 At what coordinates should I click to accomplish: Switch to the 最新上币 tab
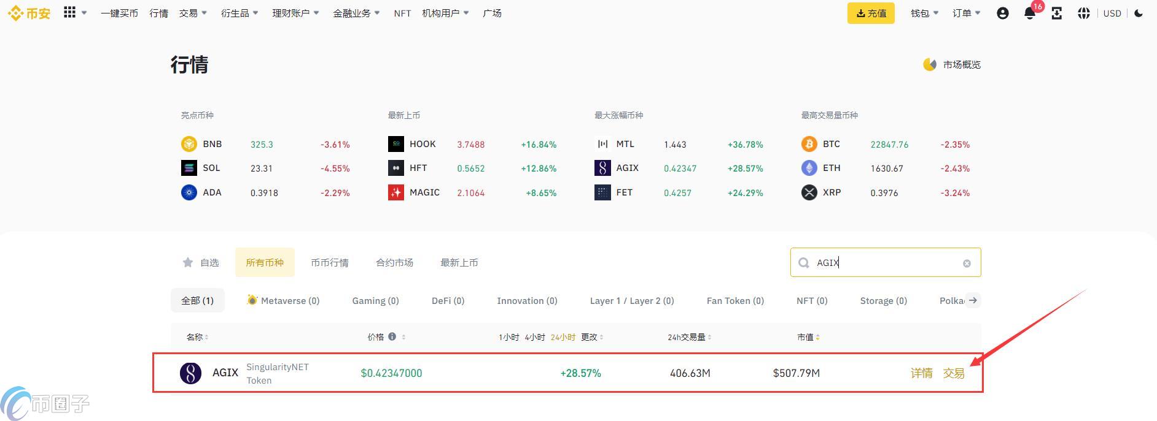(459, 262)
